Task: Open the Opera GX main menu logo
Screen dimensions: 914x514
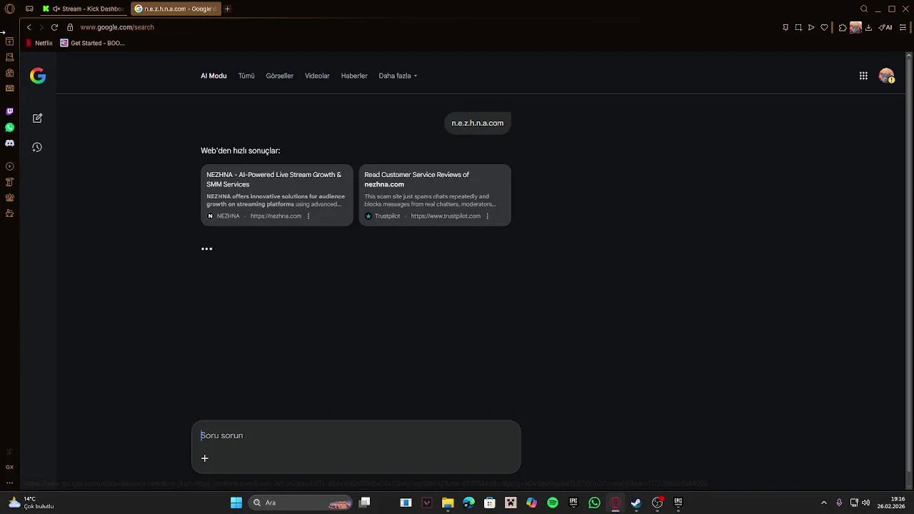Action: click(9, 9)
